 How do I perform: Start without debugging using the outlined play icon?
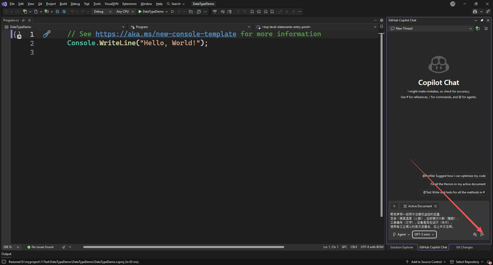(x=173, y=12)
